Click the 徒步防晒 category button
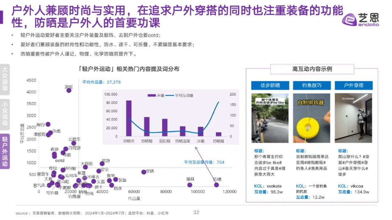 [x=270, y=85]
